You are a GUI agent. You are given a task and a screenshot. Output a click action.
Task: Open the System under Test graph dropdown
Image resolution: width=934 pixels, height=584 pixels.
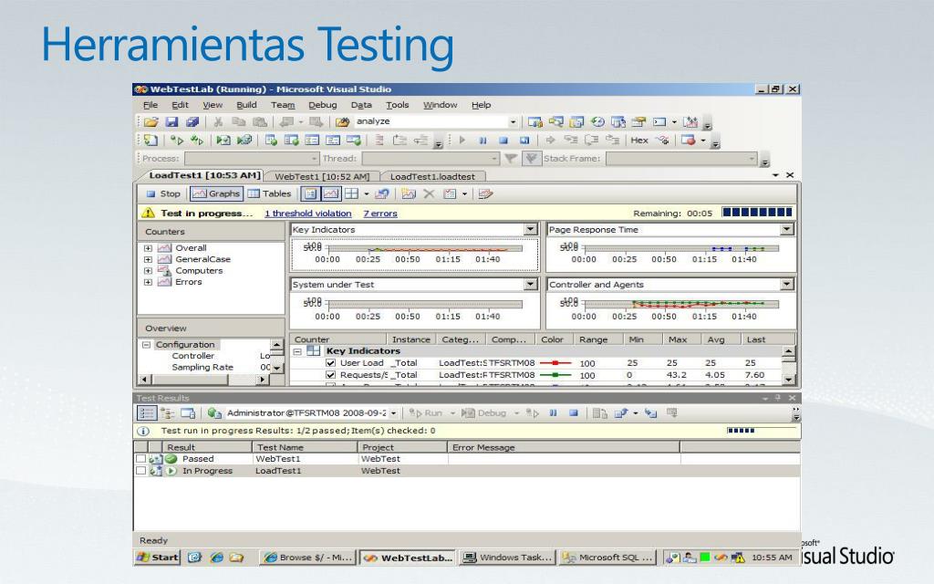(530, 285)
